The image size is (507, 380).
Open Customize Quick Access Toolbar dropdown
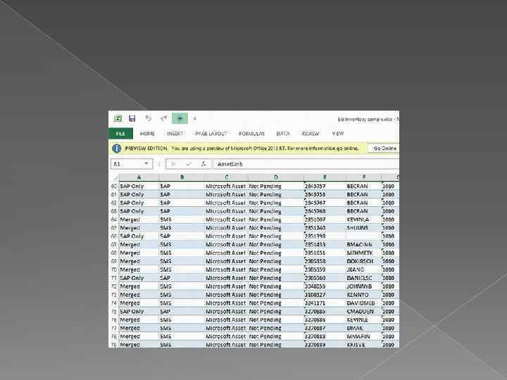pos(194,119)
